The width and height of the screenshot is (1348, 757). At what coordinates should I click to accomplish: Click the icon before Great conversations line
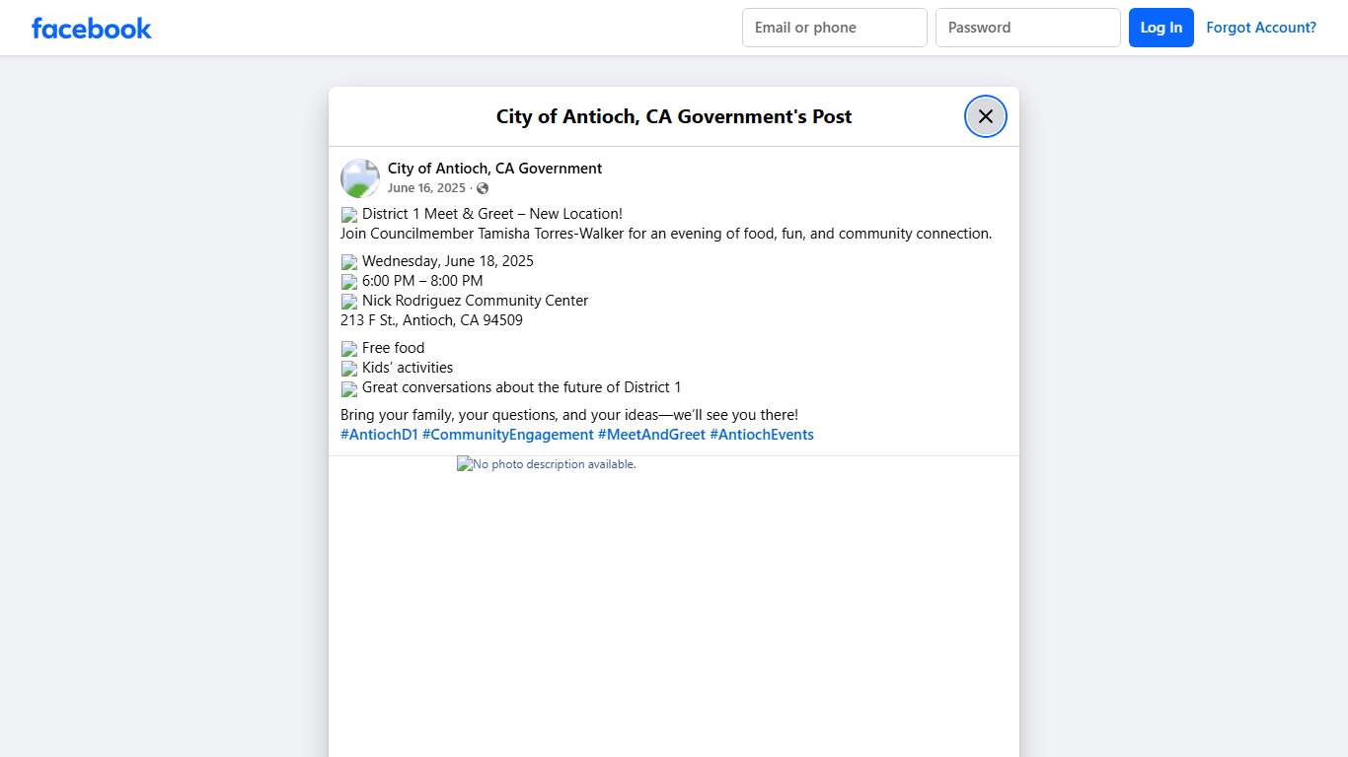coord(348,388)
